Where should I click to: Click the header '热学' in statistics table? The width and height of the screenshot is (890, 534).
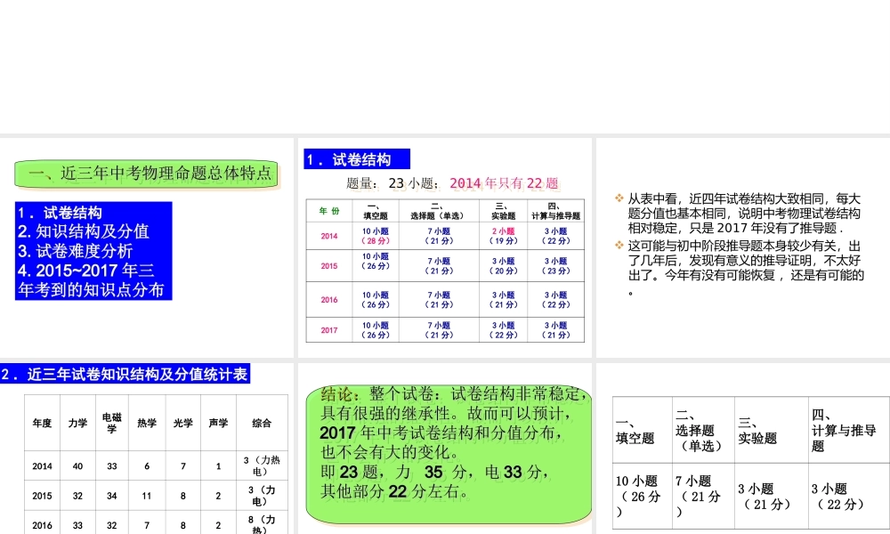tap(147, 424)
